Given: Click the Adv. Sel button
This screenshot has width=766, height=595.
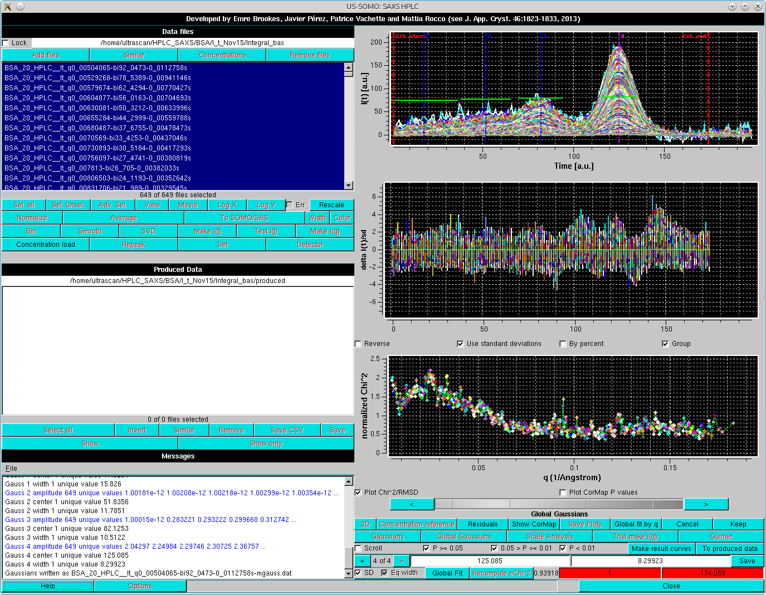Looking at the screenshot, I should (x=113, y=205).
